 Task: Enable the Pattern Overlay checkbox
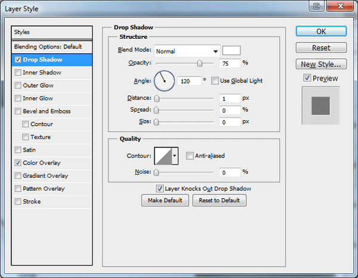pyautogui.click(x=18, y=189)
